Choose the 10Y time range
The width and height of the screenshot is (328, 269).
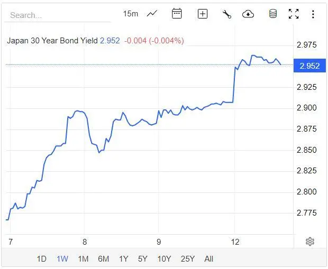pos(164,259)
